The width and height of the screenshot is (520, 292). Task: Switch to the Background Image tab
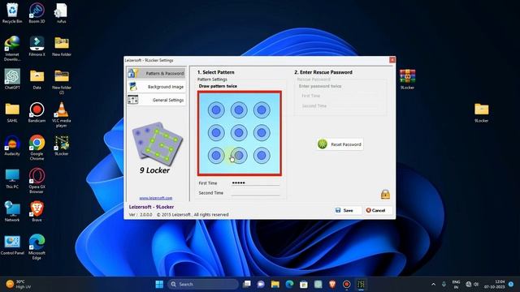pyautogui.click(x=156, y=87)
